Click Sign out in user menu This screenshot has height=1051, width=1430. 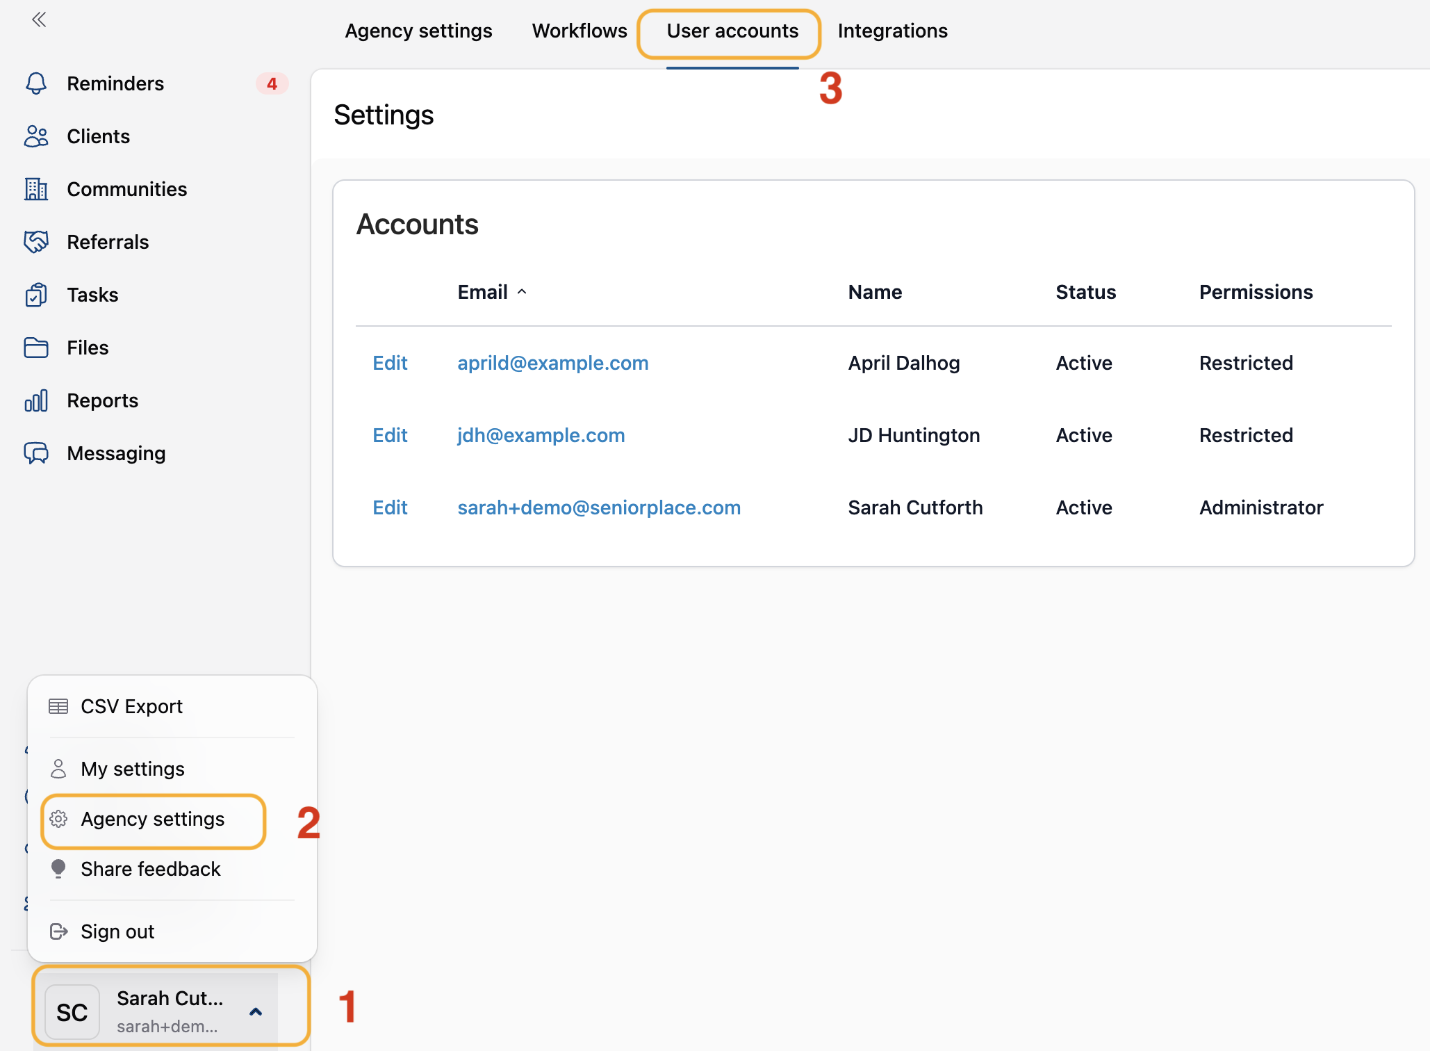117,931
